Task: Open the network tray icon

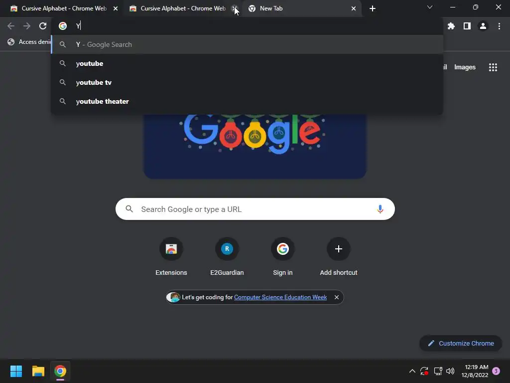Action: click(x=438, y=371)
